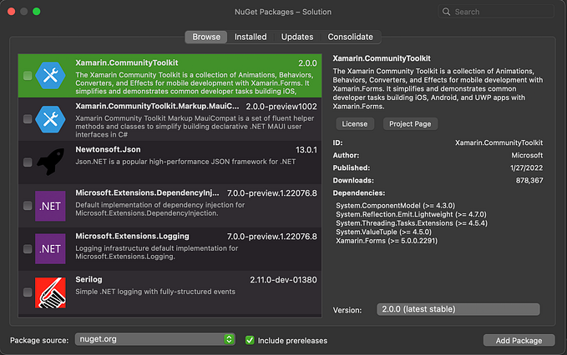Select the Newtonsoft.Json package title
The width and height of the screenshot is (567, 355).
[x=108, y=149]
